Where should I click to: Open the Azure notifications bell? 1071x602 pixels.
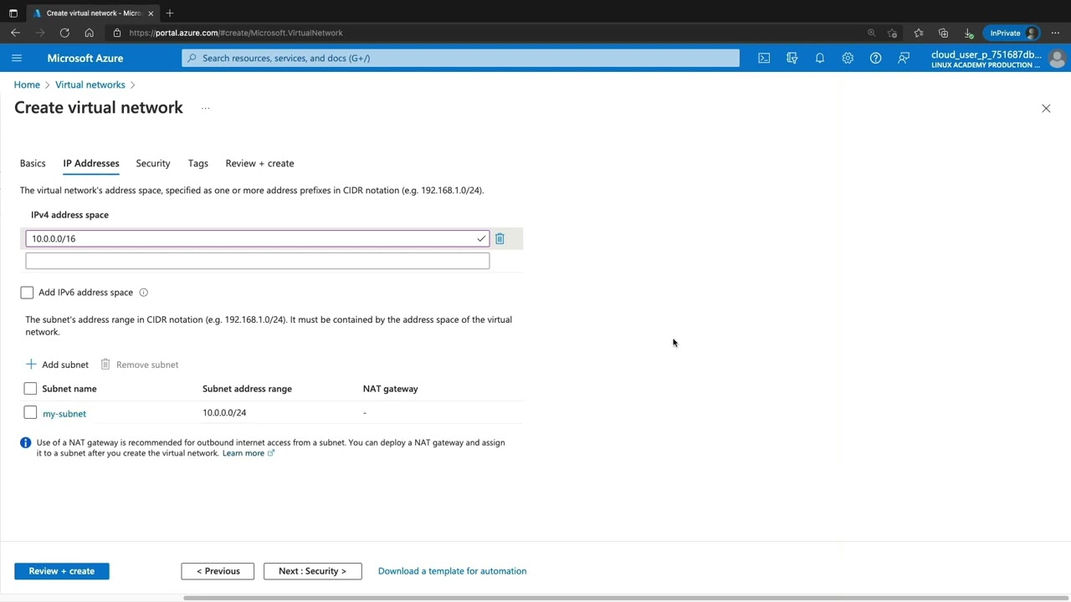click(820, 58)
